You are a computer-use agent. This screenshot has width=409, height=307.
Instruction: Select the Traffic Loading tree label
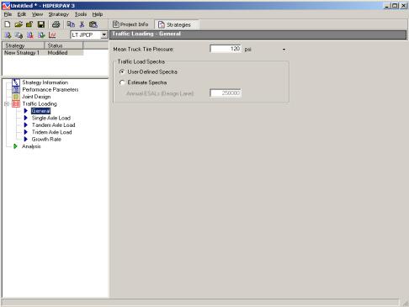[x=40, y=103]
